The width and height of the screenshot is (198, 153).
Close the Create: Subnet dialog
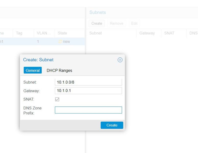(120, 60)
